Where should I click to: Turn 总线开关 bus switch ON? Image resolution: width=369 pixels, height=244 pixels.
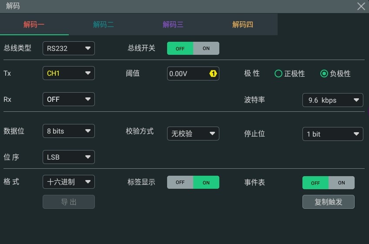pyautogui.click(x=206, y=48)
